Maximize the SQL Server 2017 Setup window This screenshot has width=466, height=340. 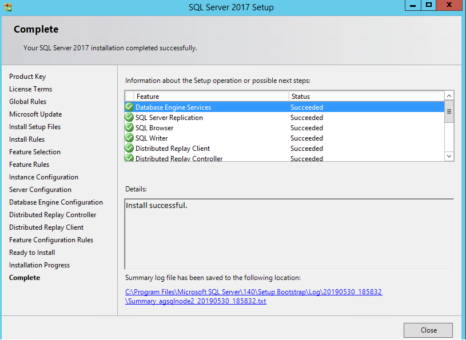tap(428, 5)
